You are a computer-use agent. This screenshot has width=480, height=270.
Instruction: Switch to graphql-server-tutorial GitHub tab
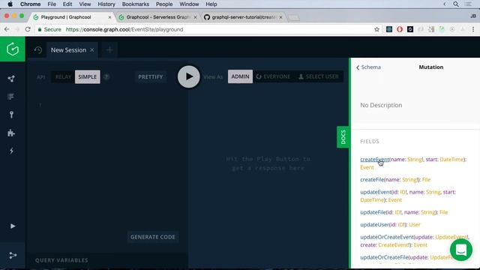click(x=244, y=17)
